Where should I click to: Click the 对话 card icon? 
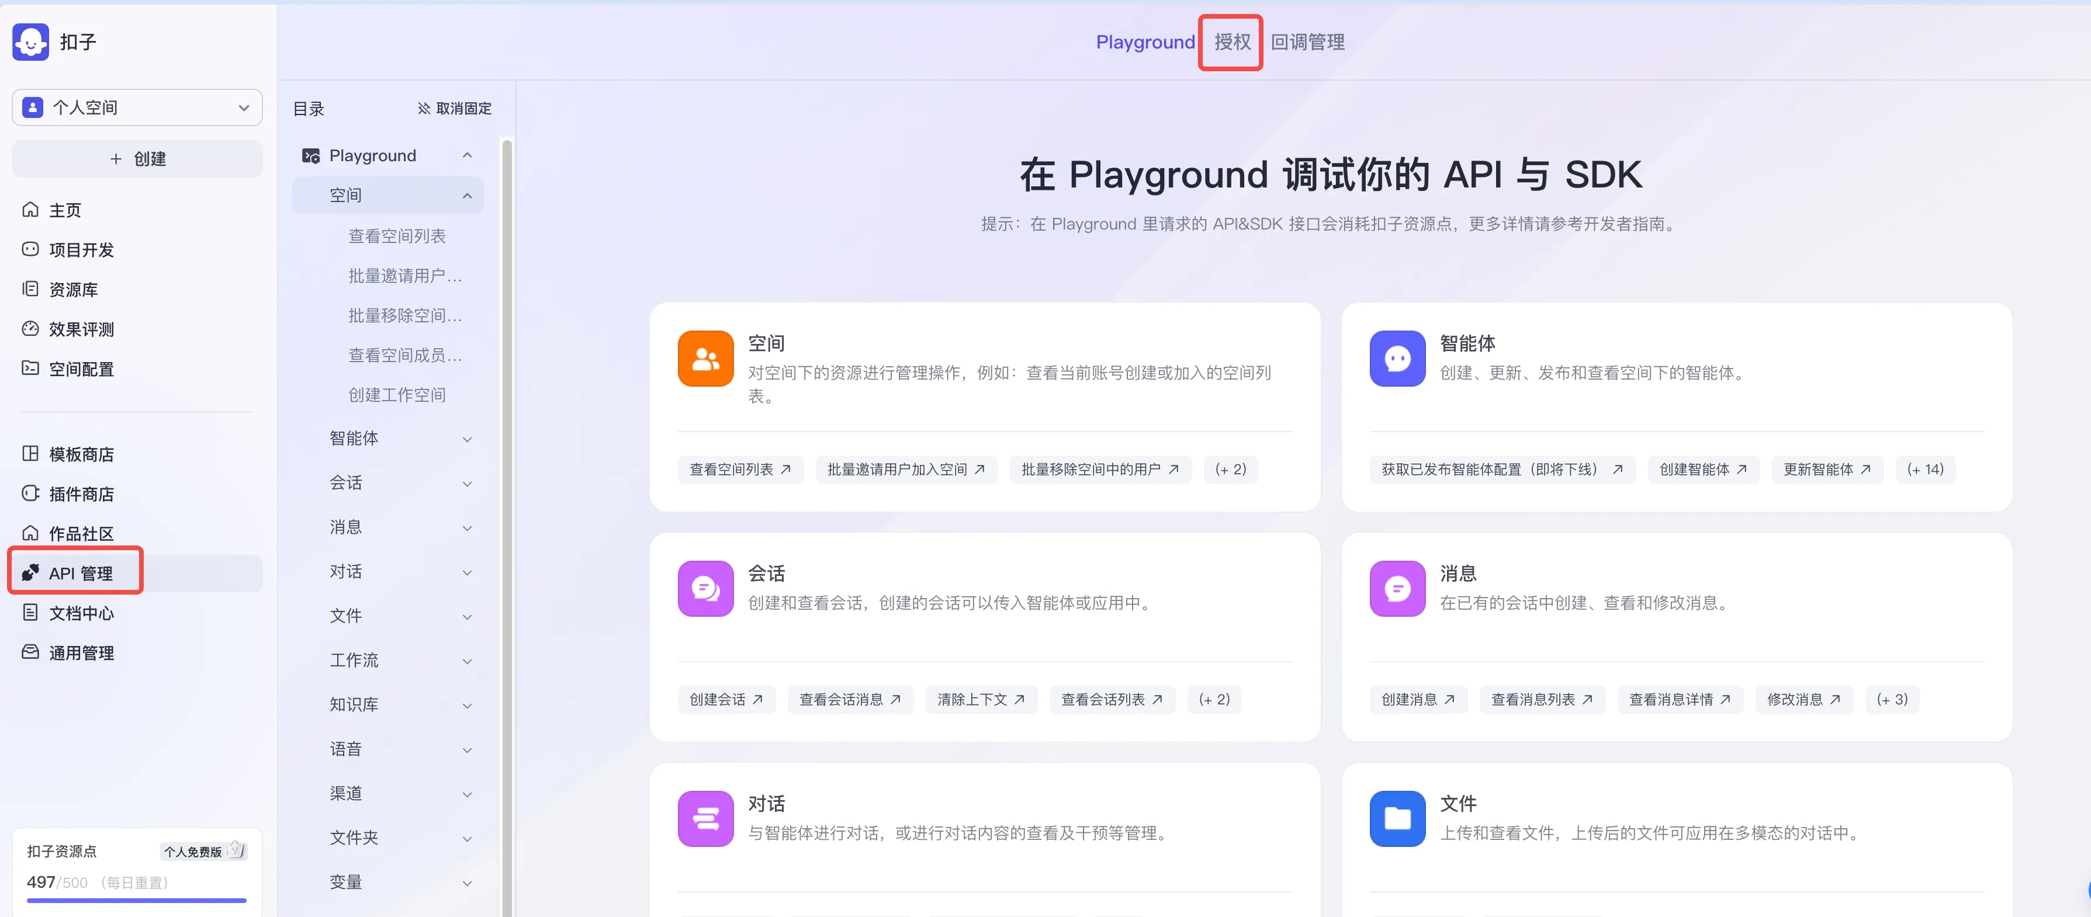(x=705, y=819)
